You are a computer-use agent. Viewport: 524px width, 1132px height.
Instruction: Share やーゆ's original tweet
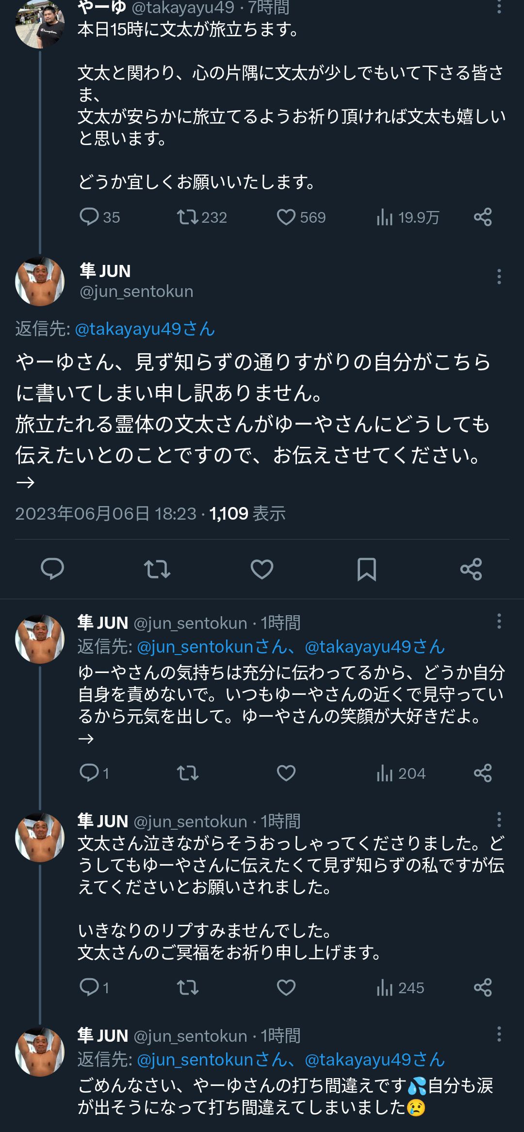[483, 217]
